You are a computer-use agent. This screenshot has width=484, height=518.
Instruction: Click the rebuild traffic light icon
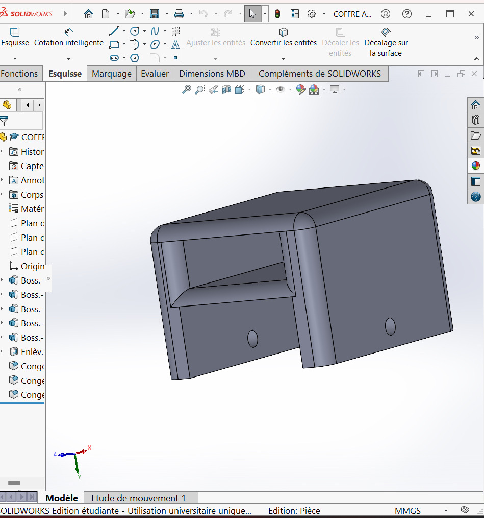277,14
